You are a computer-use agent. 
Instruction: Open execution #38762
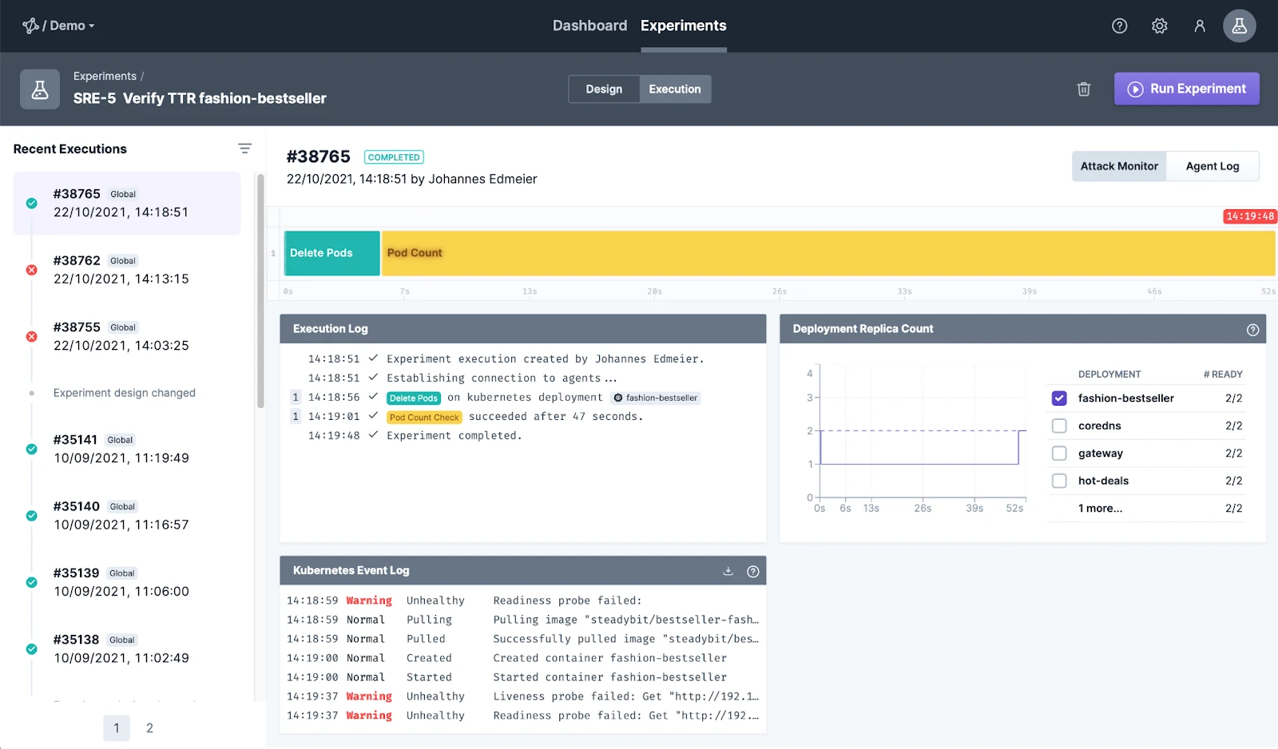[127, 270]
